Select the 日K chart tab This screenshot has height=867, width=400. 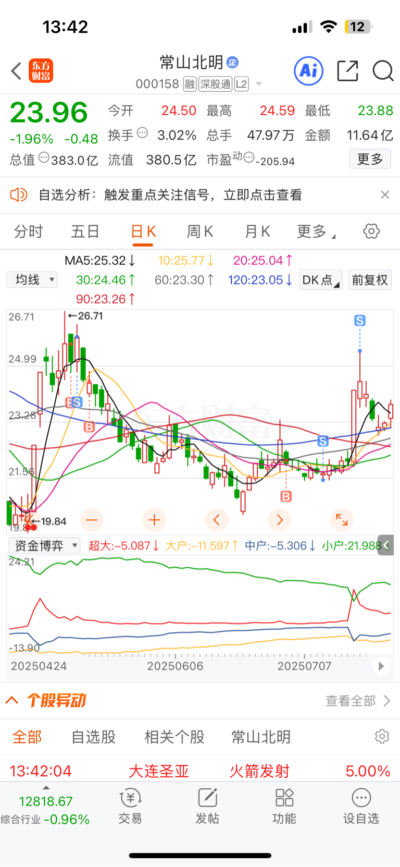click(x=143, y=231)
